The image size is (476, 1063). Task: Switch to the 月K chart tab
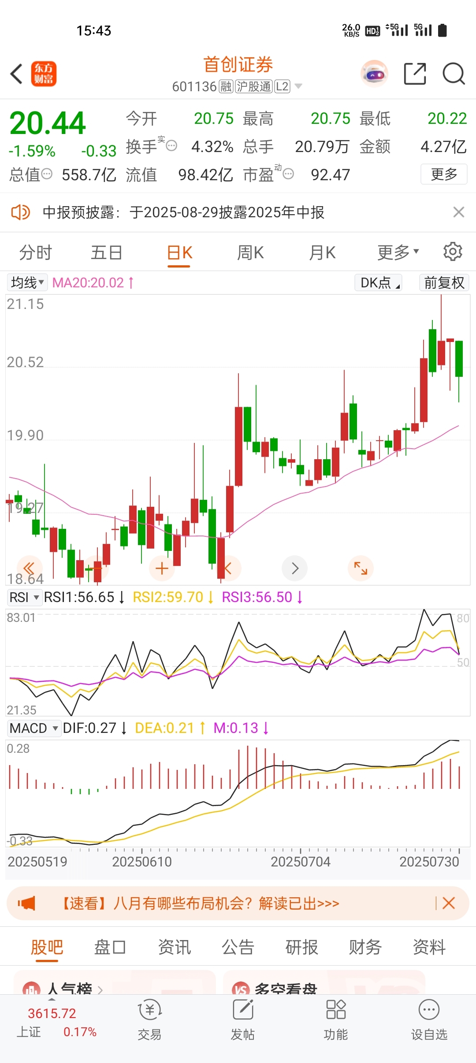coord(322,253)
